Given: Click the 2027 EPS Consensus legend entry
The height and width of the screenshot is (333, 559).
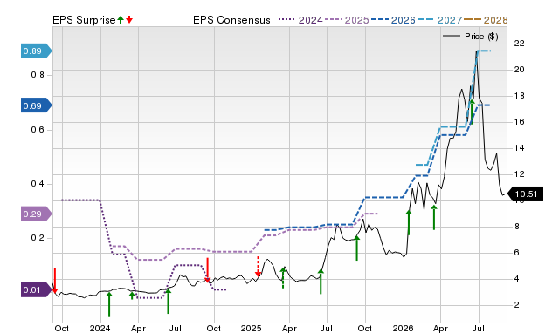Looking at the screenshot, I should (439, 20).
